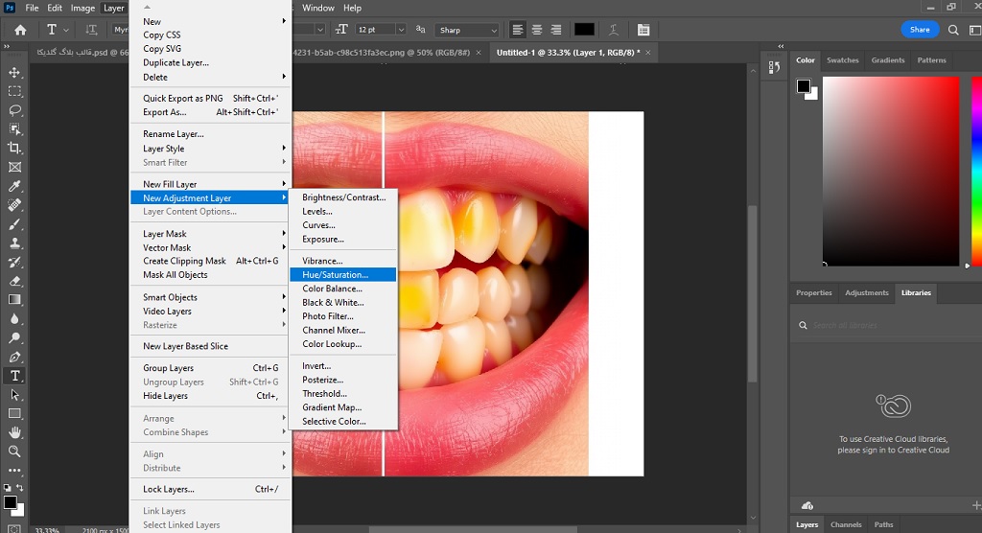Click the foreground color in Color panel

[x=804, y=86]
